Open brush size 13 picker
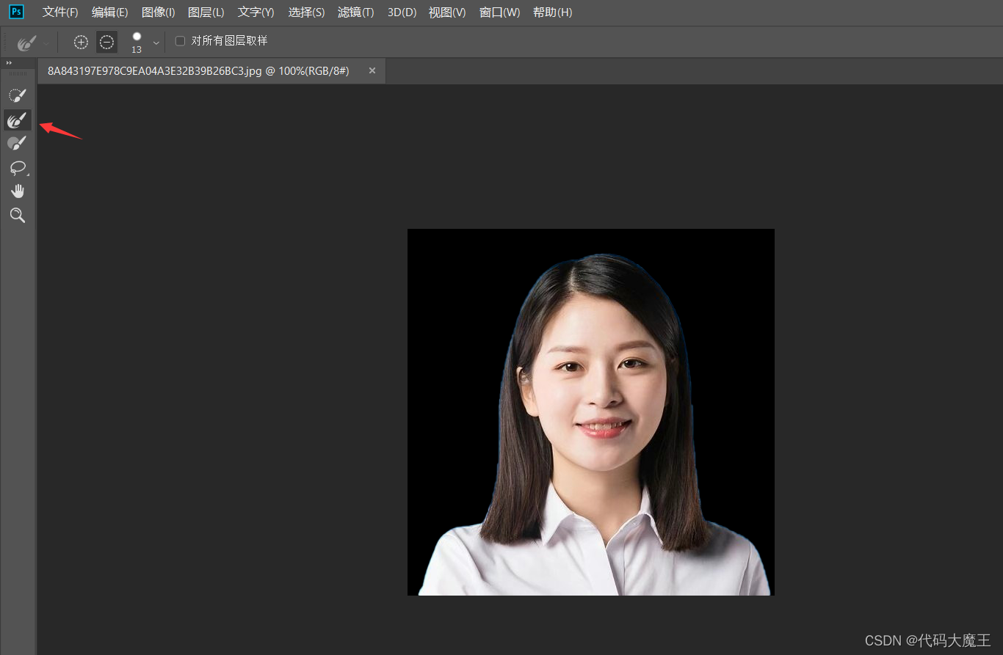The image size is (1003, 655). tap(137, 43)
